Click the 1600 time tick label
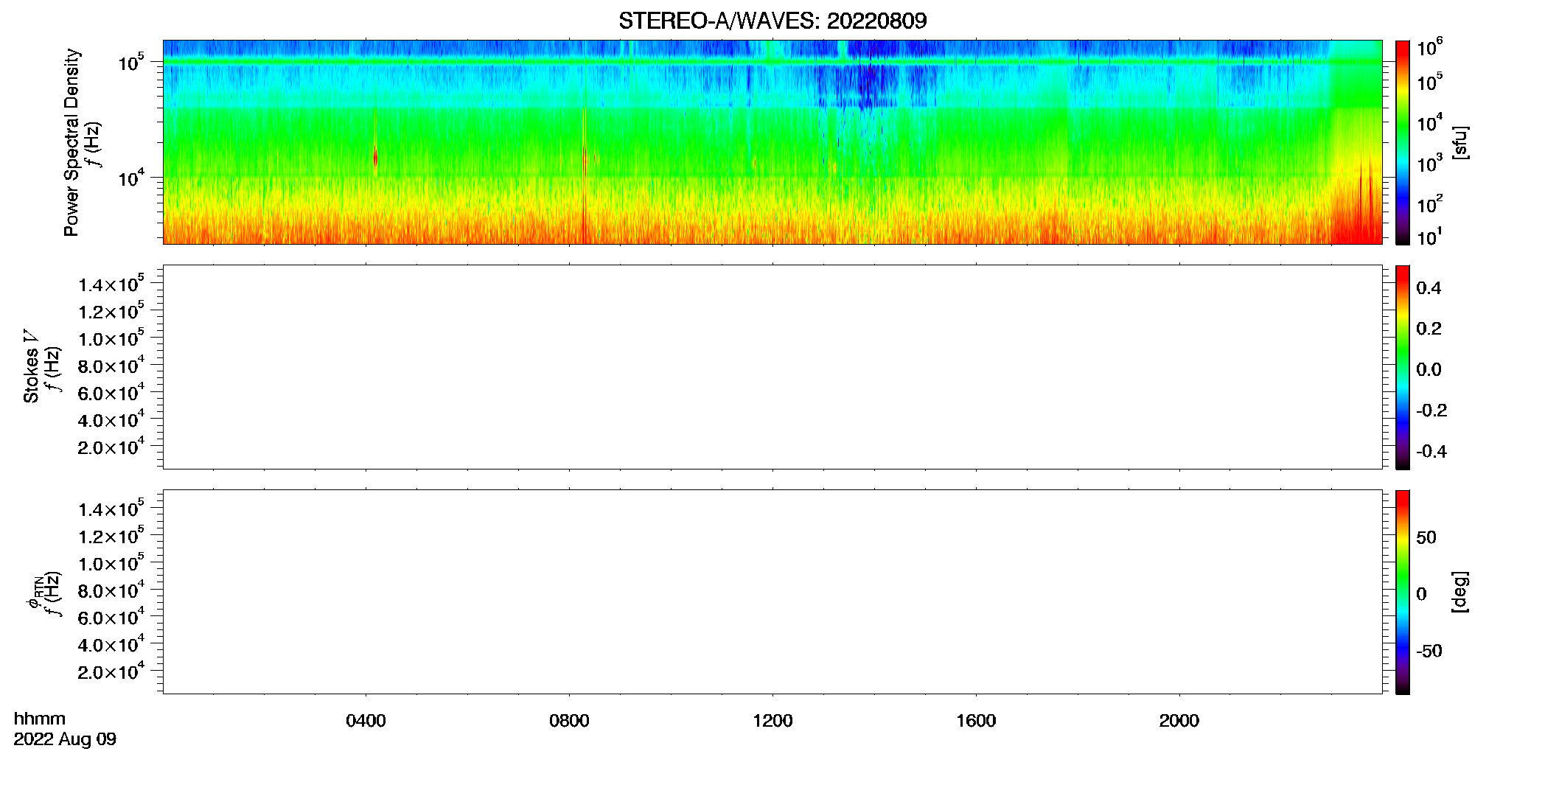 tap(976, 721)
